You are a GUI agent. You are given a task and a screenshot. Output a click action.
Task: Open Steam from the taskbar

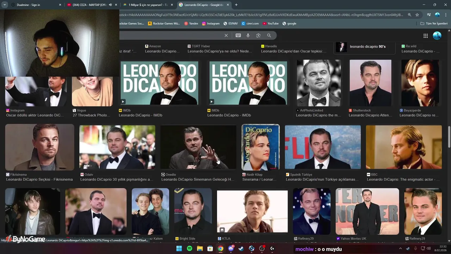[241, 248]
